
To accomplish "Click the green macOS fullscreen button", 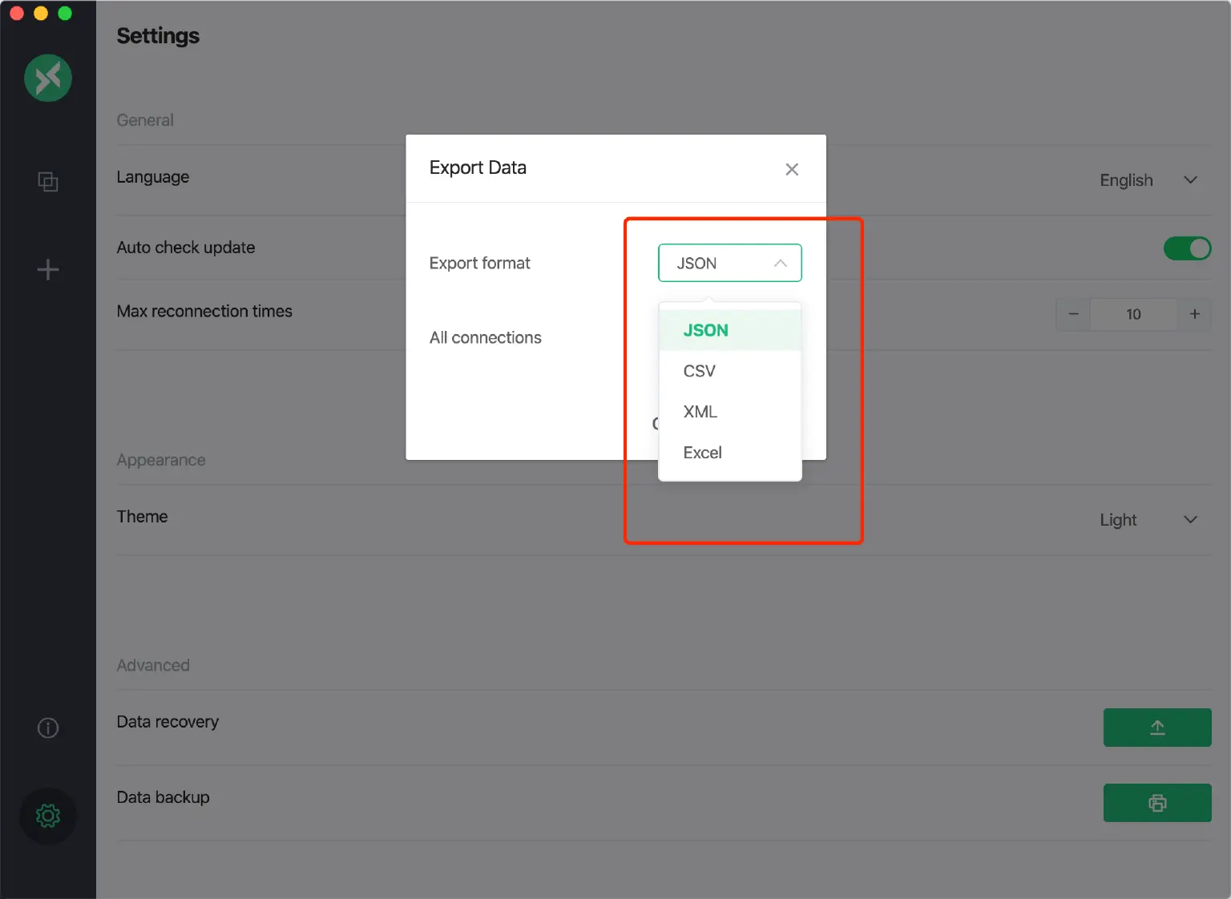I will [65, 14].
